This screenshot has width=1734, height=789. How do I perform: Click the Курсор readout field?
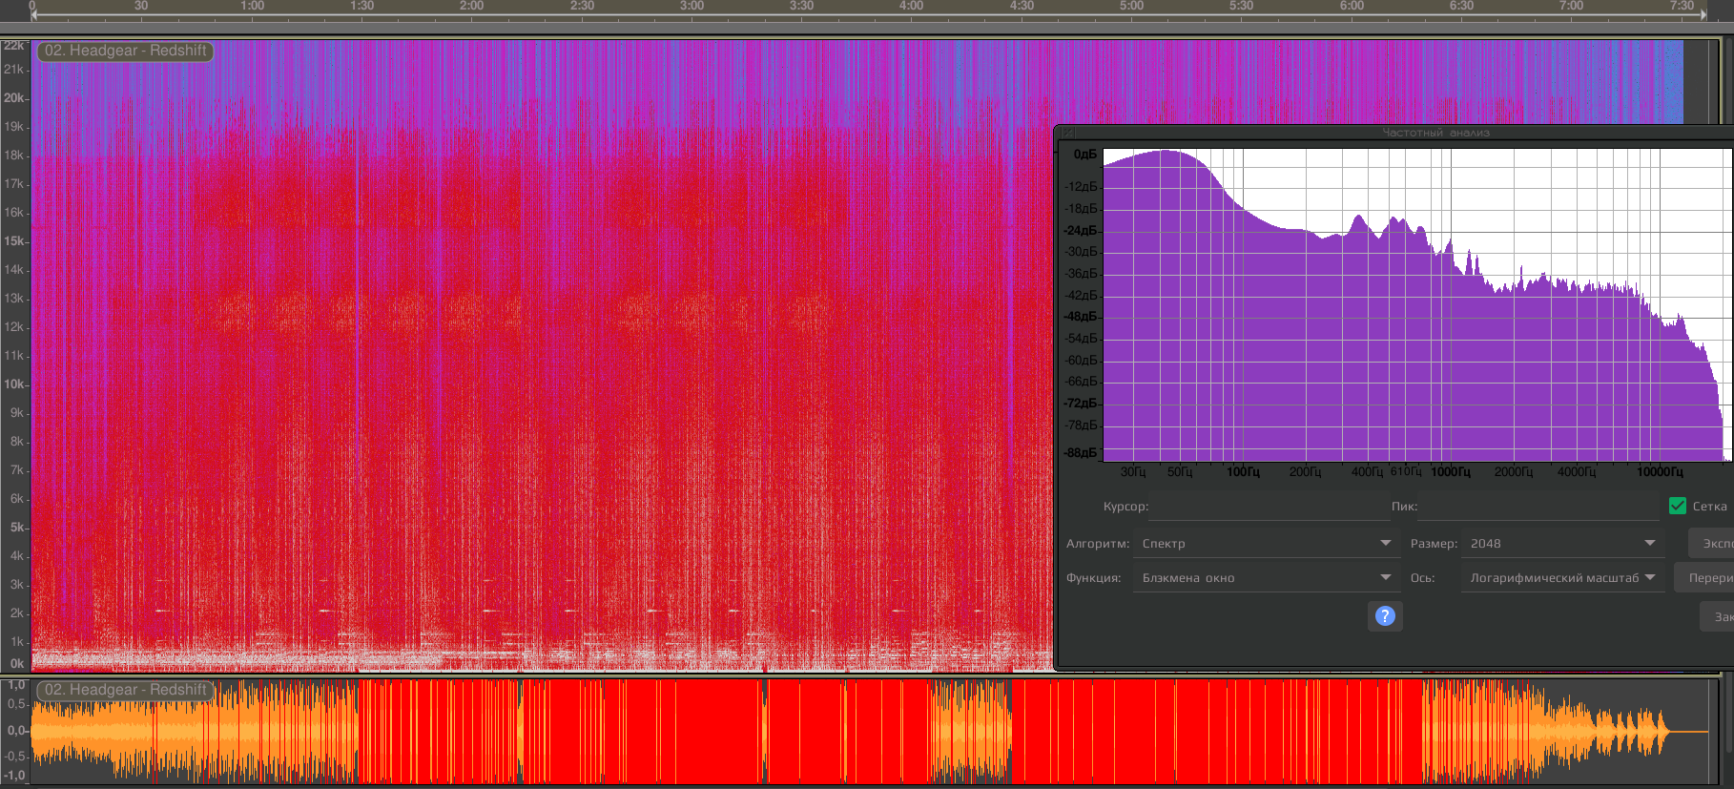1269,507
